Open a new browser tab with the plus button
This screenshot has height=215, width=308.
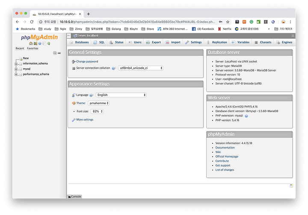click(89, 14)
